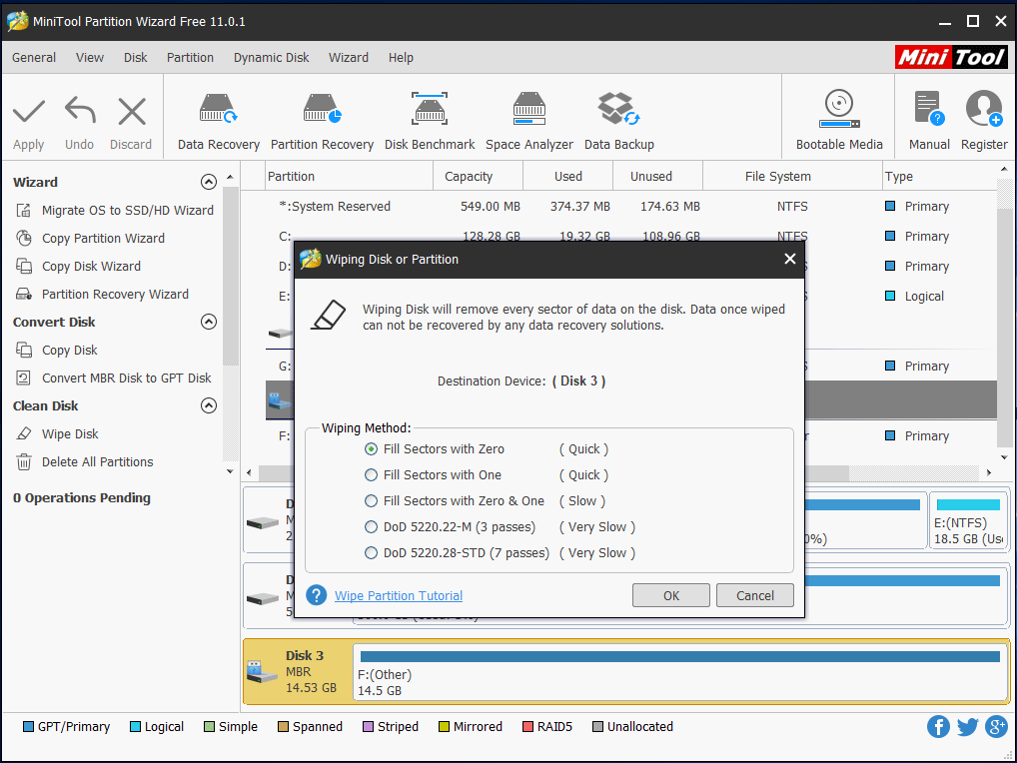The width and height of the screenshot is (1017, 763).
Task: Select Fill Sectors with One option
Action: pyautogui.click(x=372, y=475)
